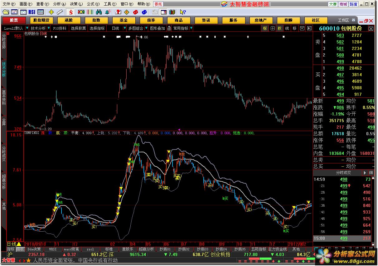This screenshot has height=266, width=378.
Task: Open the books library icon
Action: (172, 12)
